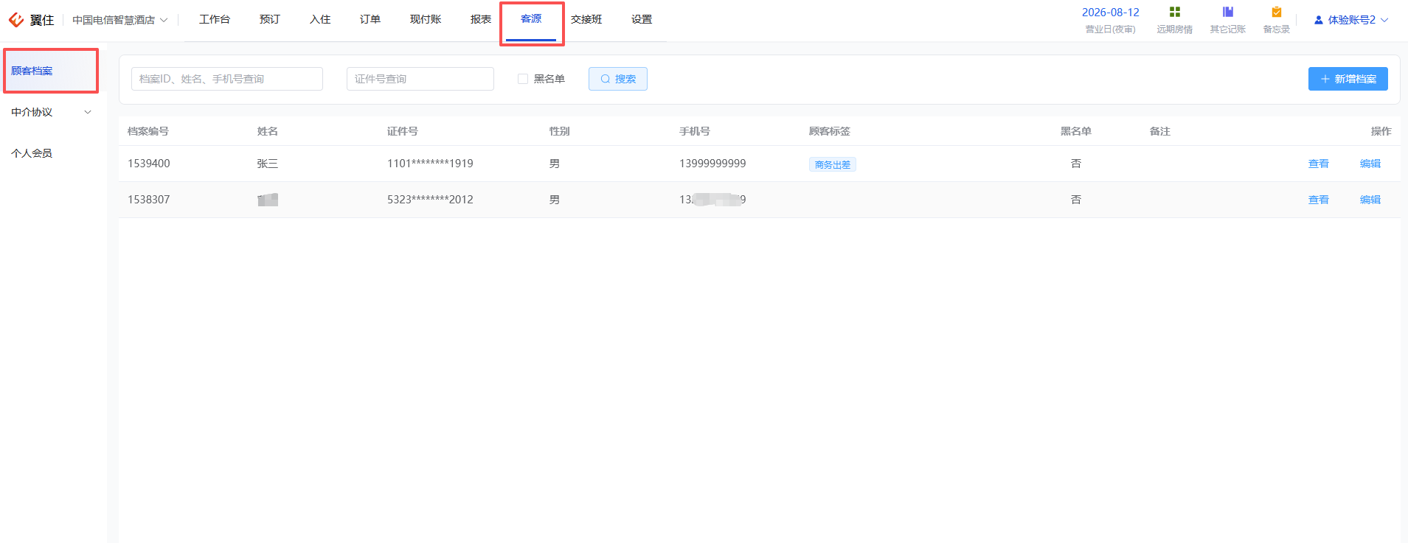Focus the 档案ID、姓名、手机号查询 input

227,79
